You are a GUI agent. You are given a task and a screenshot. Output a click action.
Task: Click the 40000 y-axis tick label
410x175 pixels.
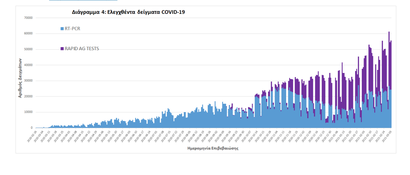click(28, 65)
